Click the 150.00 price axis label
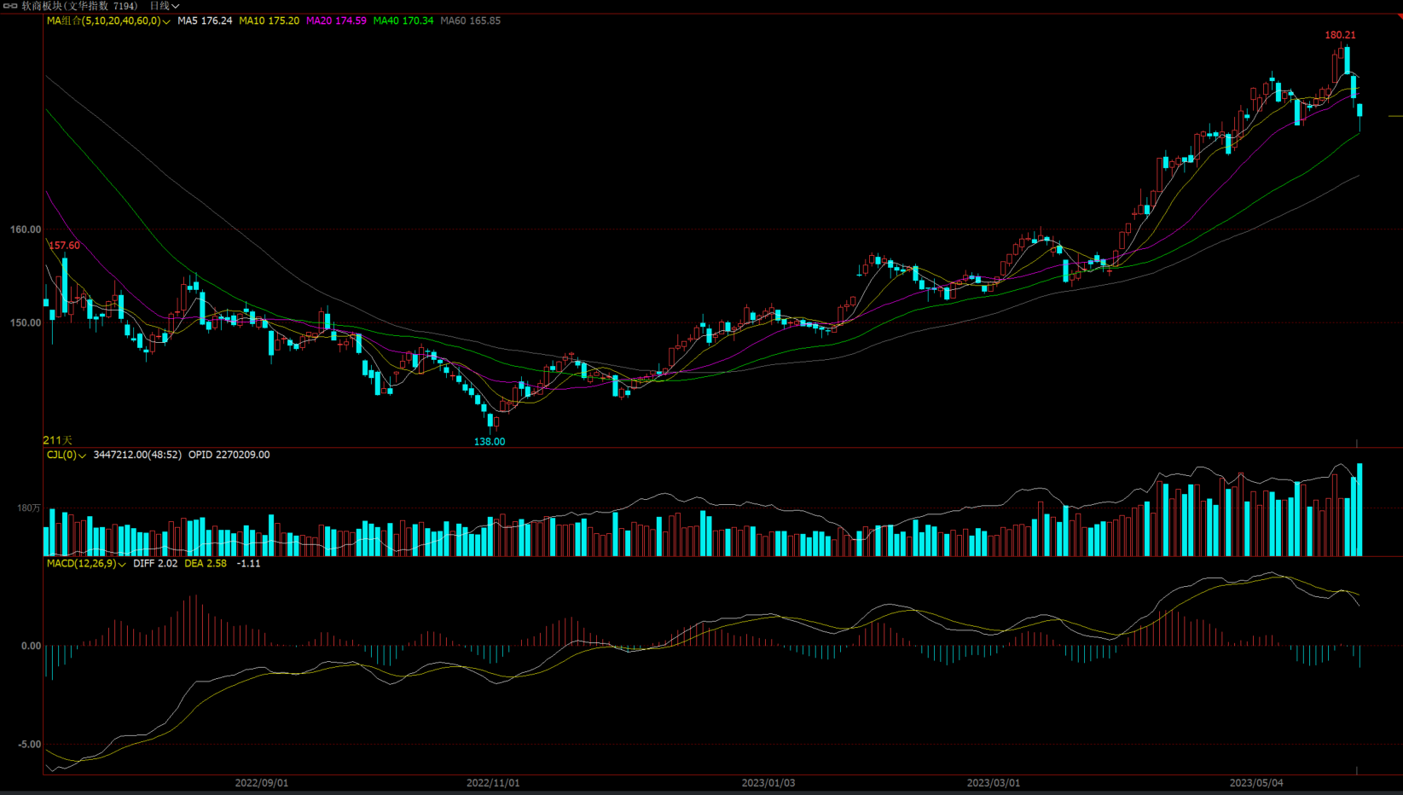1403x795 pixels. (x=26, y=323)
